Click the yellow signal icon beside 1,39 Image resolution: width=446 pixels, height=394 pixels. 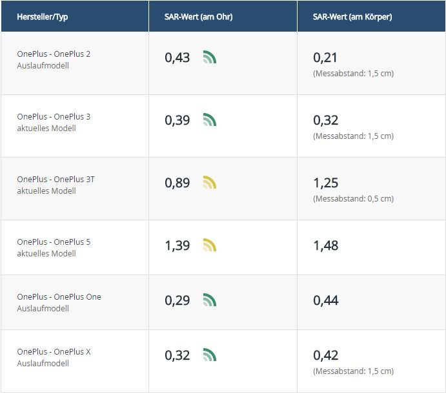tap(210, 245)
